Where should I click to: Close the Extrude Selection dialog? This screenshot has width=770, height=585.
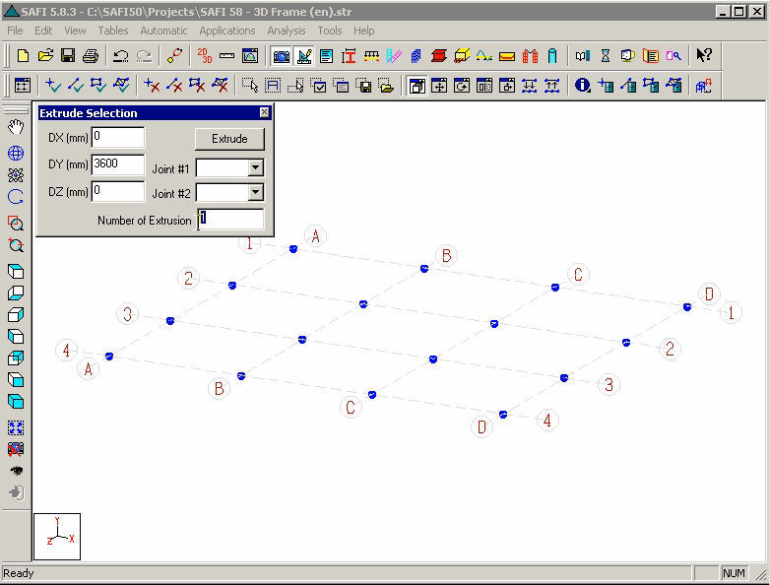tap(264, 112)
